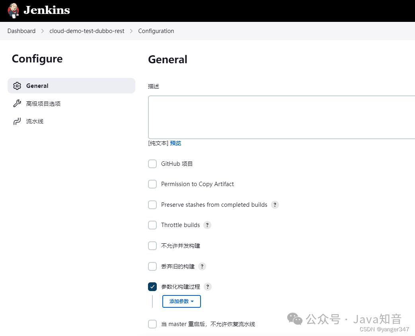Click the Jenkins head logo icon
The width and height of the screenshot is (415, 336).
(13, 10)
